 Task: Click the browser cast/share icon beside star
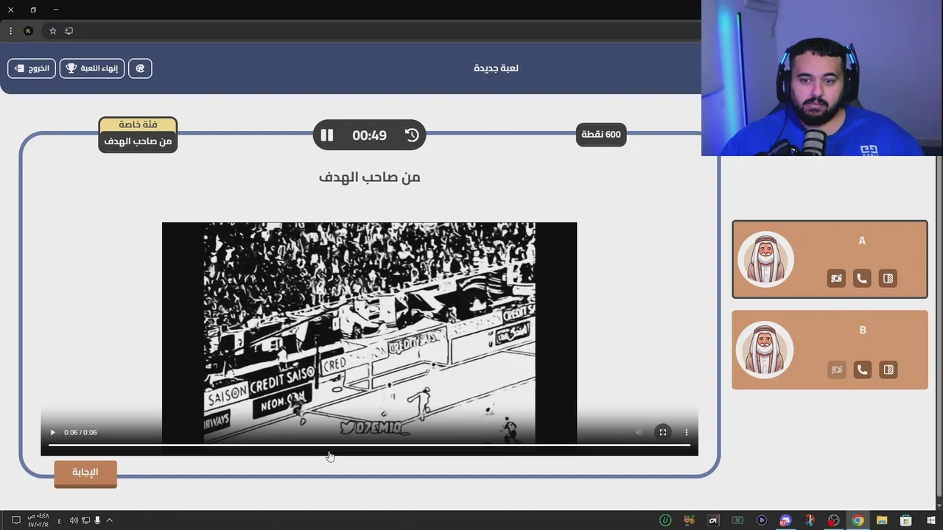tap(69, 31)
